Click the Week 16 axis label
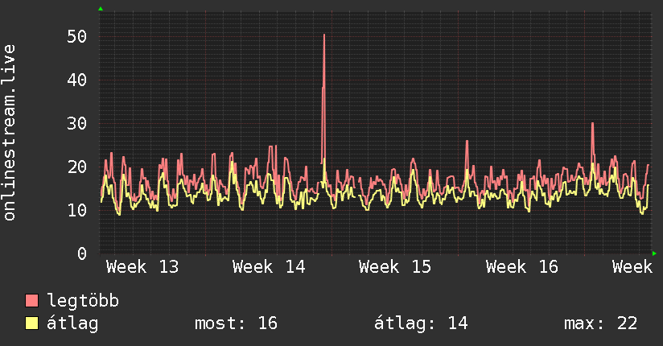 (521, 267)
